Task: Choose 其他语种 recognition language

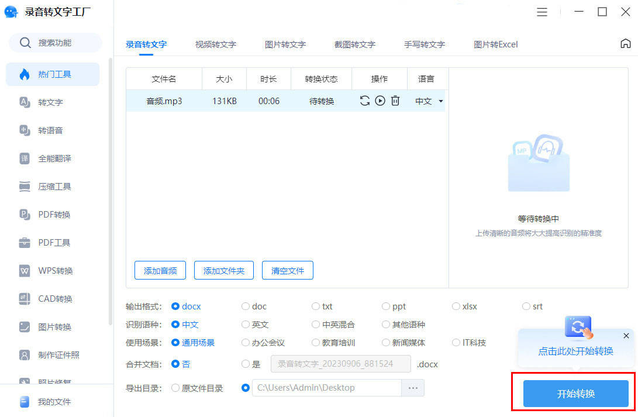Action: coord(404,325)
